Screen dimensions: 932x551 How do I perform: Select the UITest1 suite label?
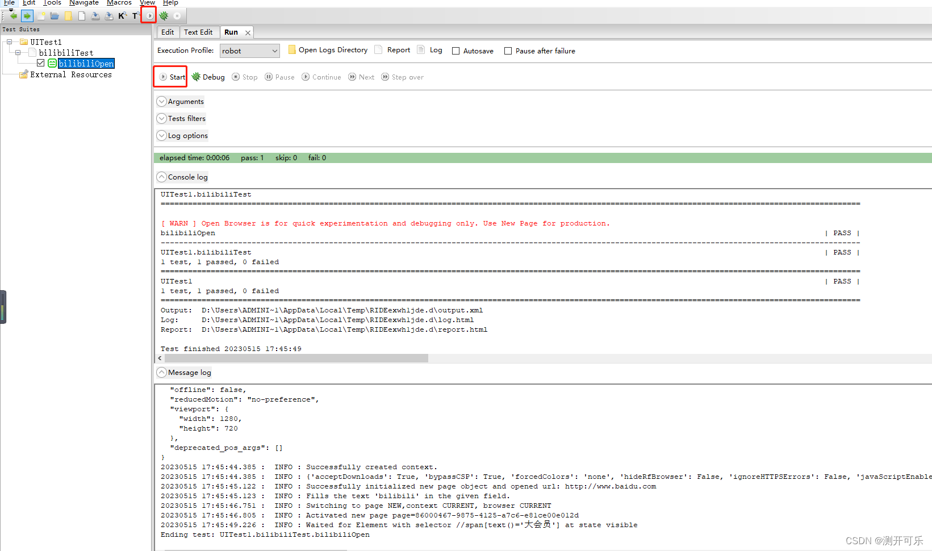tap(46, 42)
